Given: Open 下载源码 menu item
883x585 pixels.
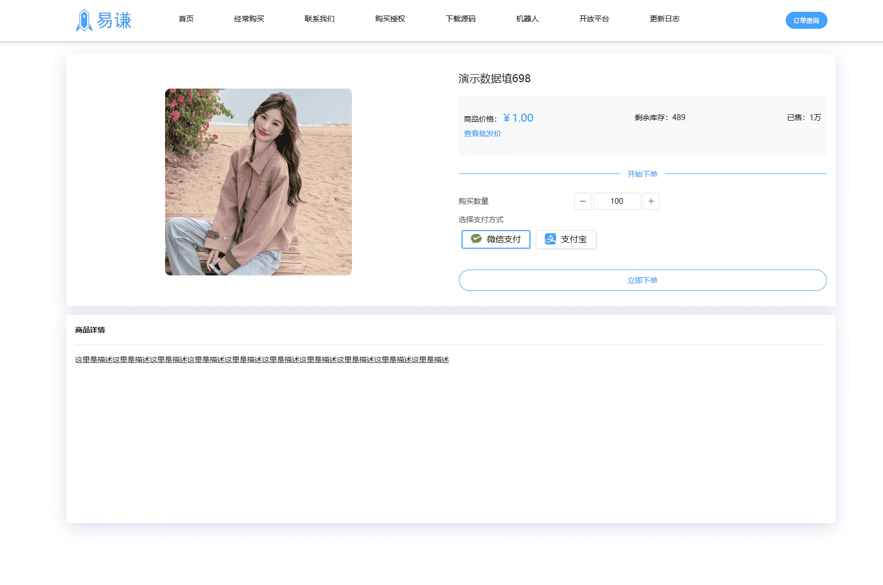Looking at the screenshot, I should coord(460,19).
